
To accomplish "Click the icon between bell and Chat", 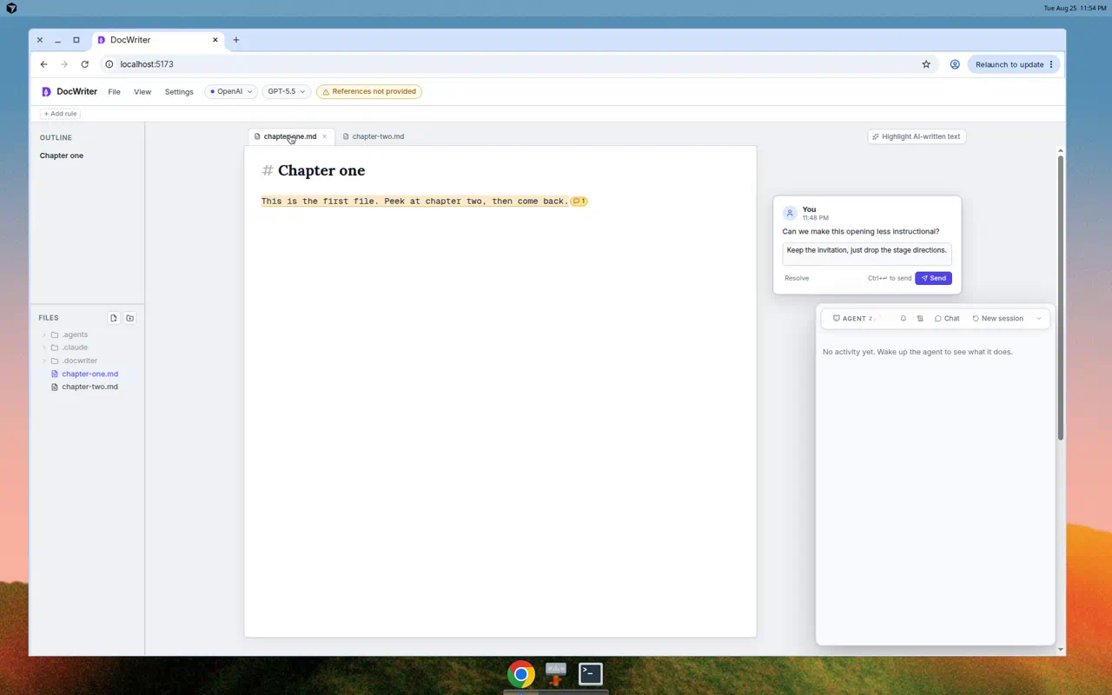I will point(920,319).
